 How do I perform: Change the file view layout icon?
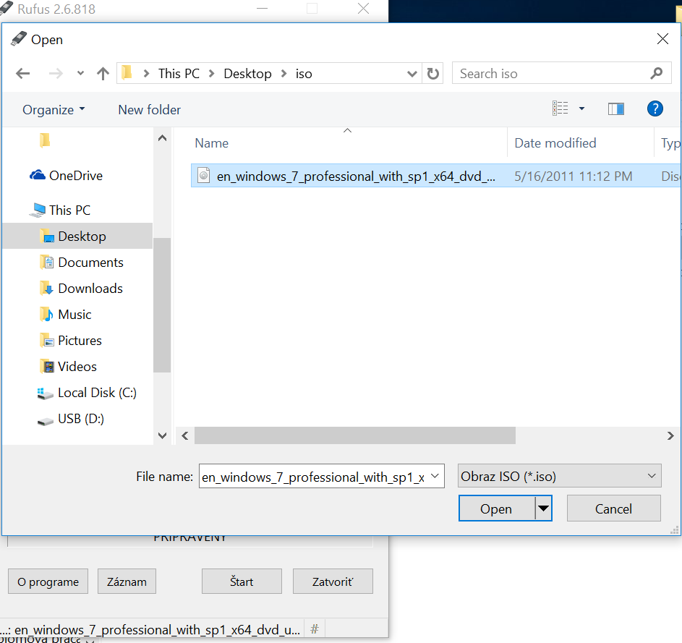coord(560,108)
